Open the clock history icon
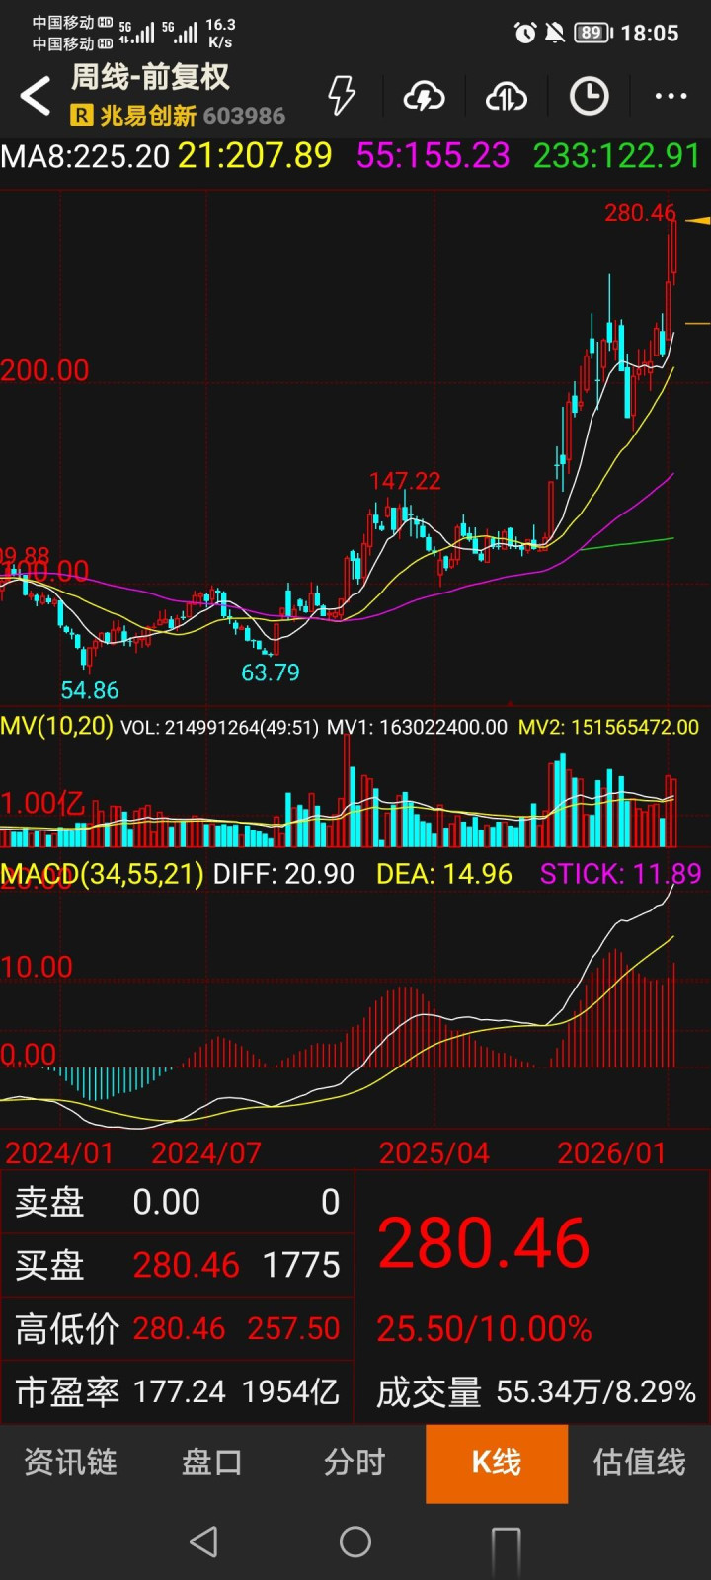This screenshot has height=1580, width=711. 590,96
